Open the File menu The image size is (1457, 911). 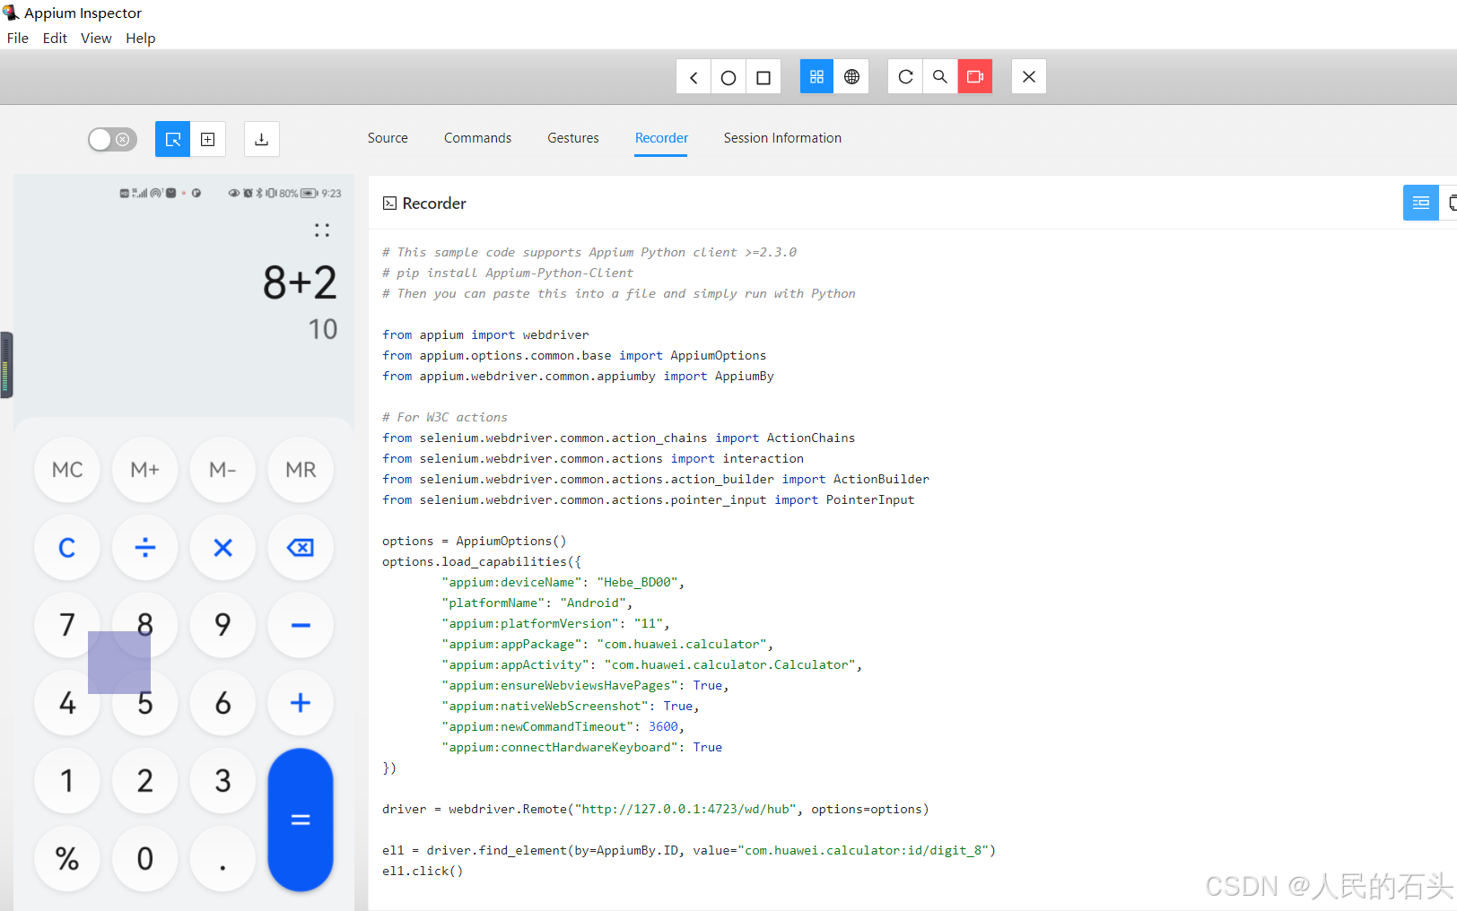point(18,38)
